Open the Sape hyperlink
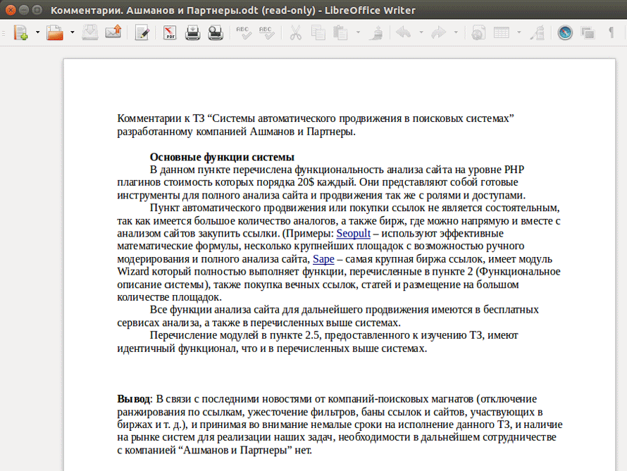 323,259
